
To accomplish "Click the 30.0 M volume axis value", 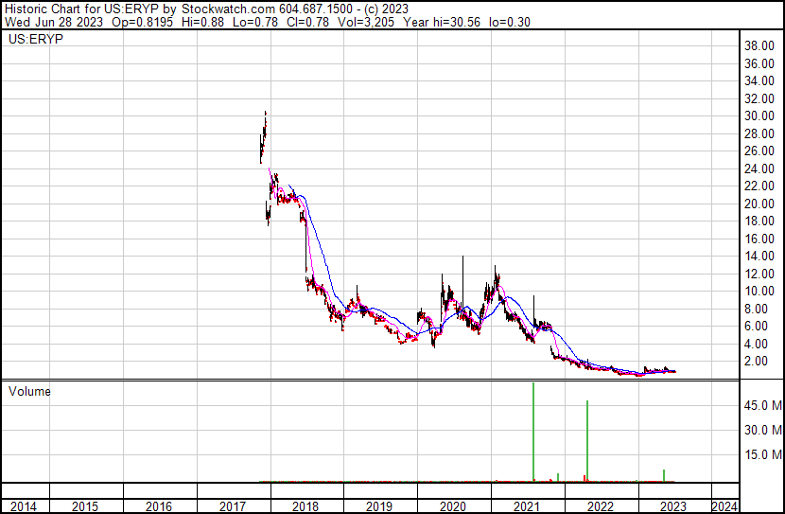I will (x=763, y=430).
